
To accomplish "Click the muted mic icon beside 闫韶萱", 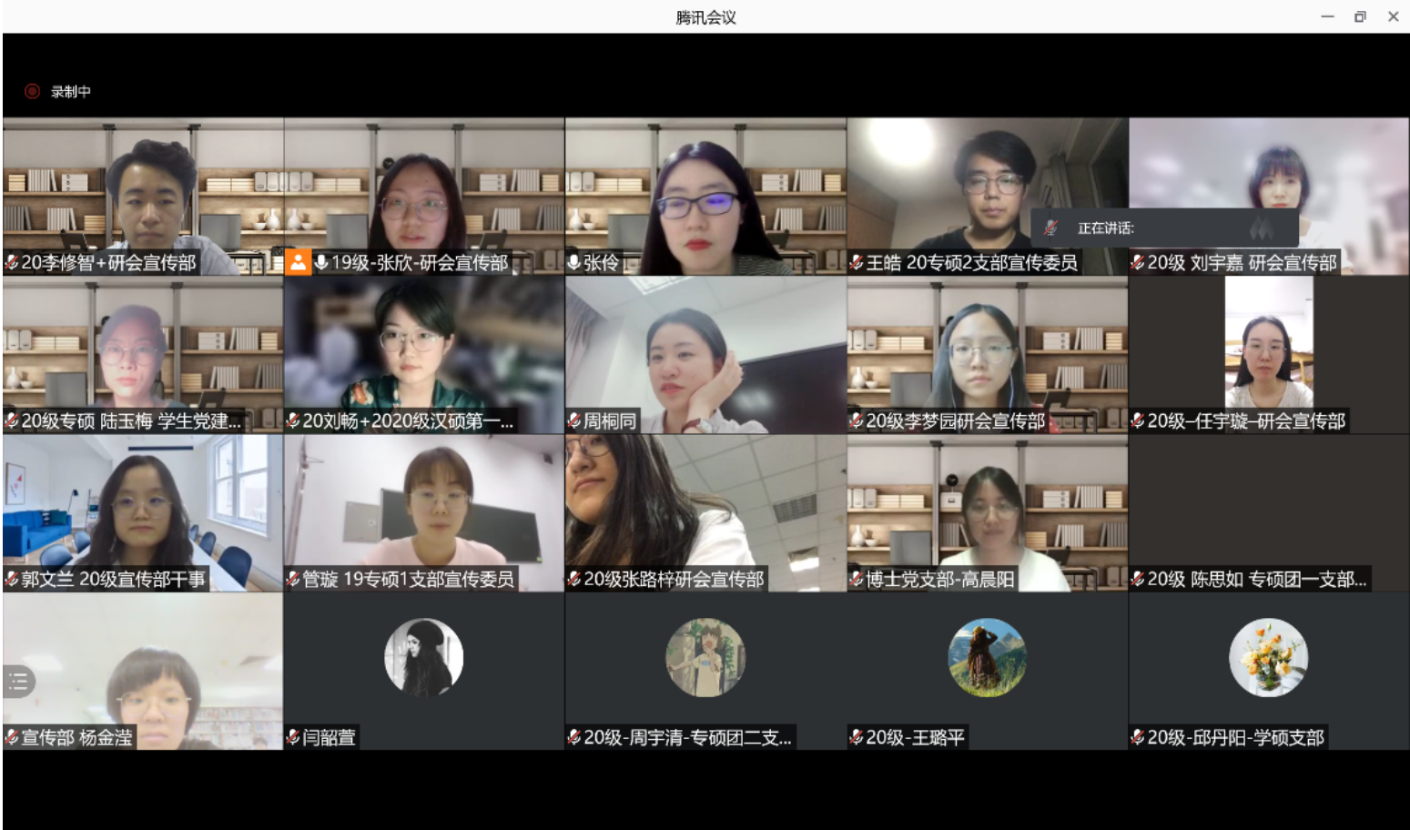I will coord(293,737).
